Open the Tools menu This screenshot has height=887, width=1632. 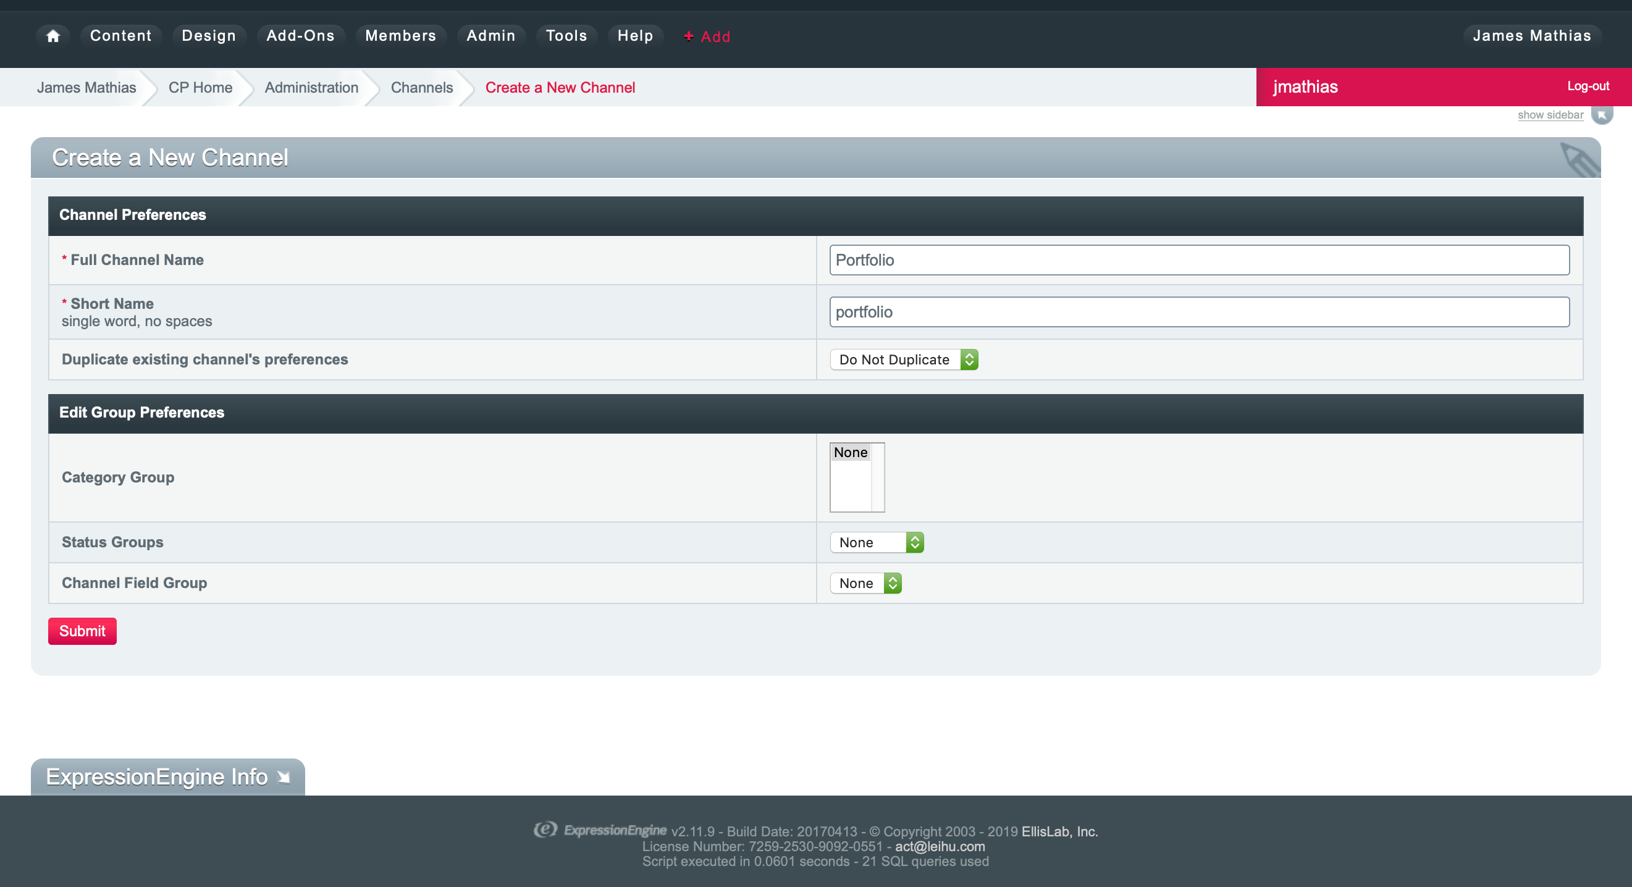tap(566, 36)
